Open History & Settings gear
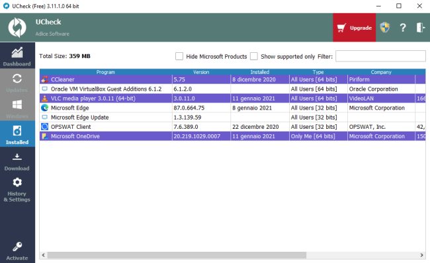430x263 pixels. pyautogui.click(x=17, y=189)
